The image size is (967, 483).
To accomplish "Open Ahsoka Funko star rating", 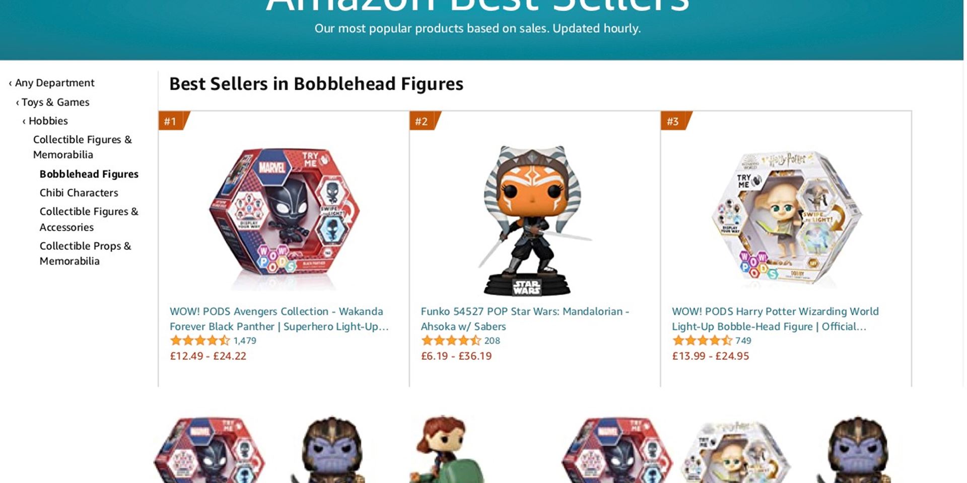I will coord(451,341).
